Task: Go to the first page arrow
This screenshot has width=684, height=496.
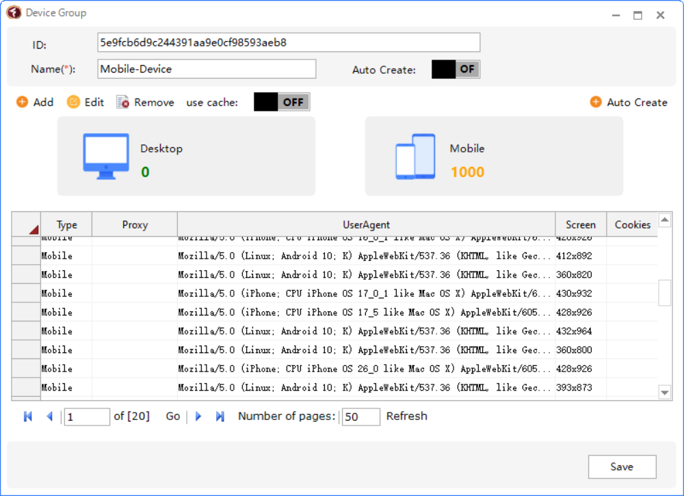Action: 28,416
